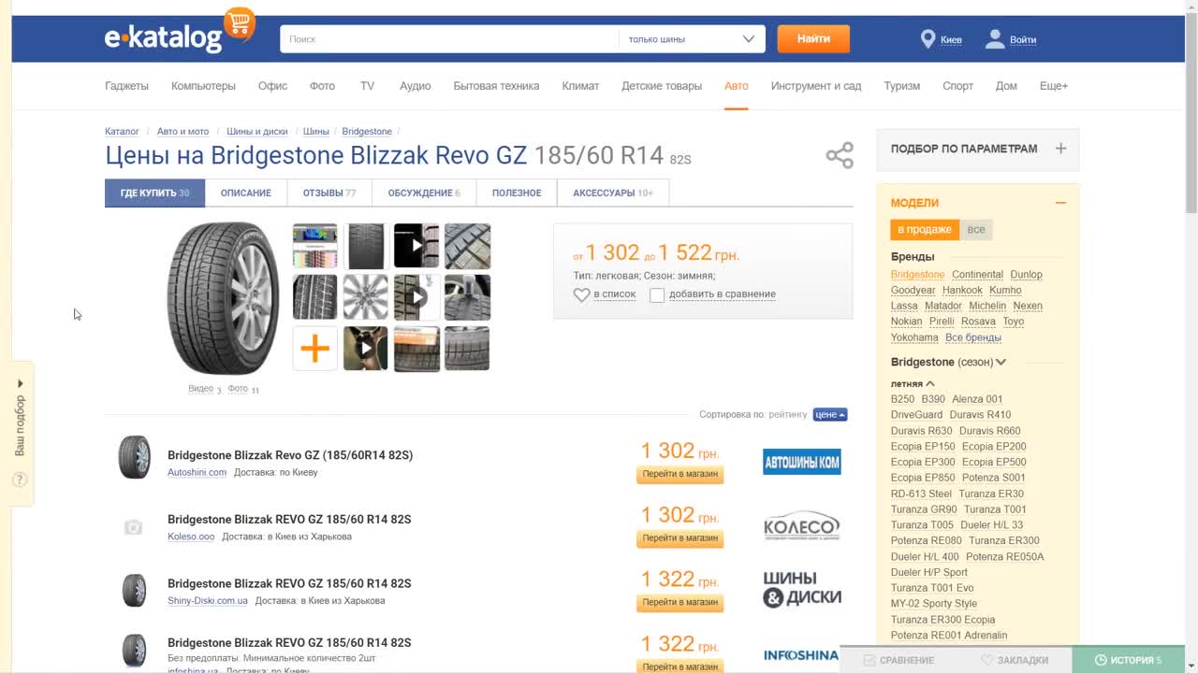Open the 'Видео 3' link under the tire image
This screenshot has height=673, width=1198.
[204, 389]
